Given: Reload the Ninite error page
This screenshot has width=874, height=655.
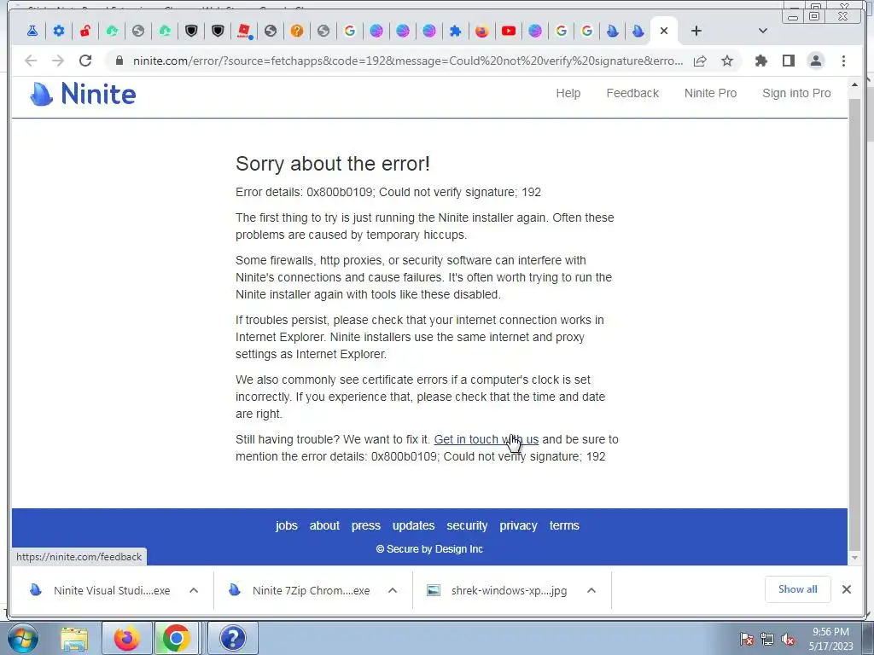Looking at the screenshot, I should coord(85,61).
